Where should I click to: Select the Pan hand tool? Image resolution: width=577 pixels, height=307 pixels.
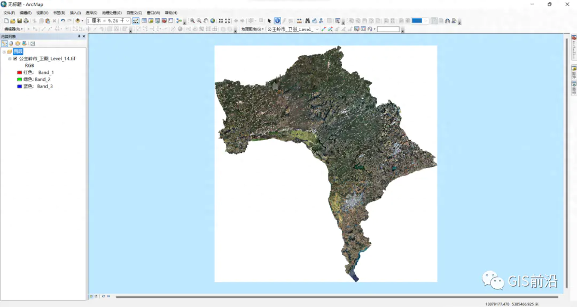click(206, 21)
